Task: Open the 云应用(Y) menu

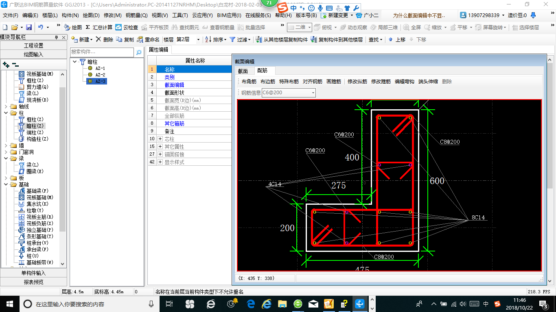Action: 202,15
